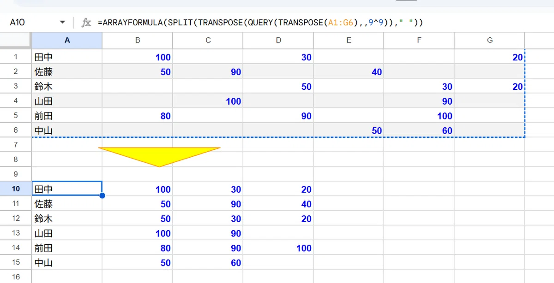Select column D header
554x283 pixels.
(278, 41)
